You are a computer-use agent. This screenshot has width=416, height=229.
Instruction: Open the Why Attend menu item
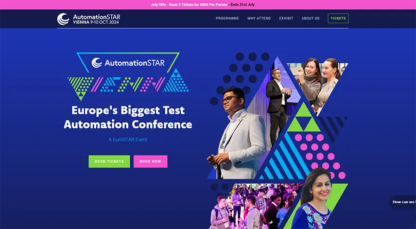coord(259,18)
